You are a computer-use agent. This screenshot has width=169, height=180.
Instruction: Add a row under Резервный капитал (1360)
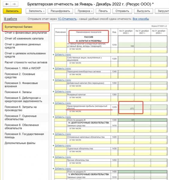63,103
